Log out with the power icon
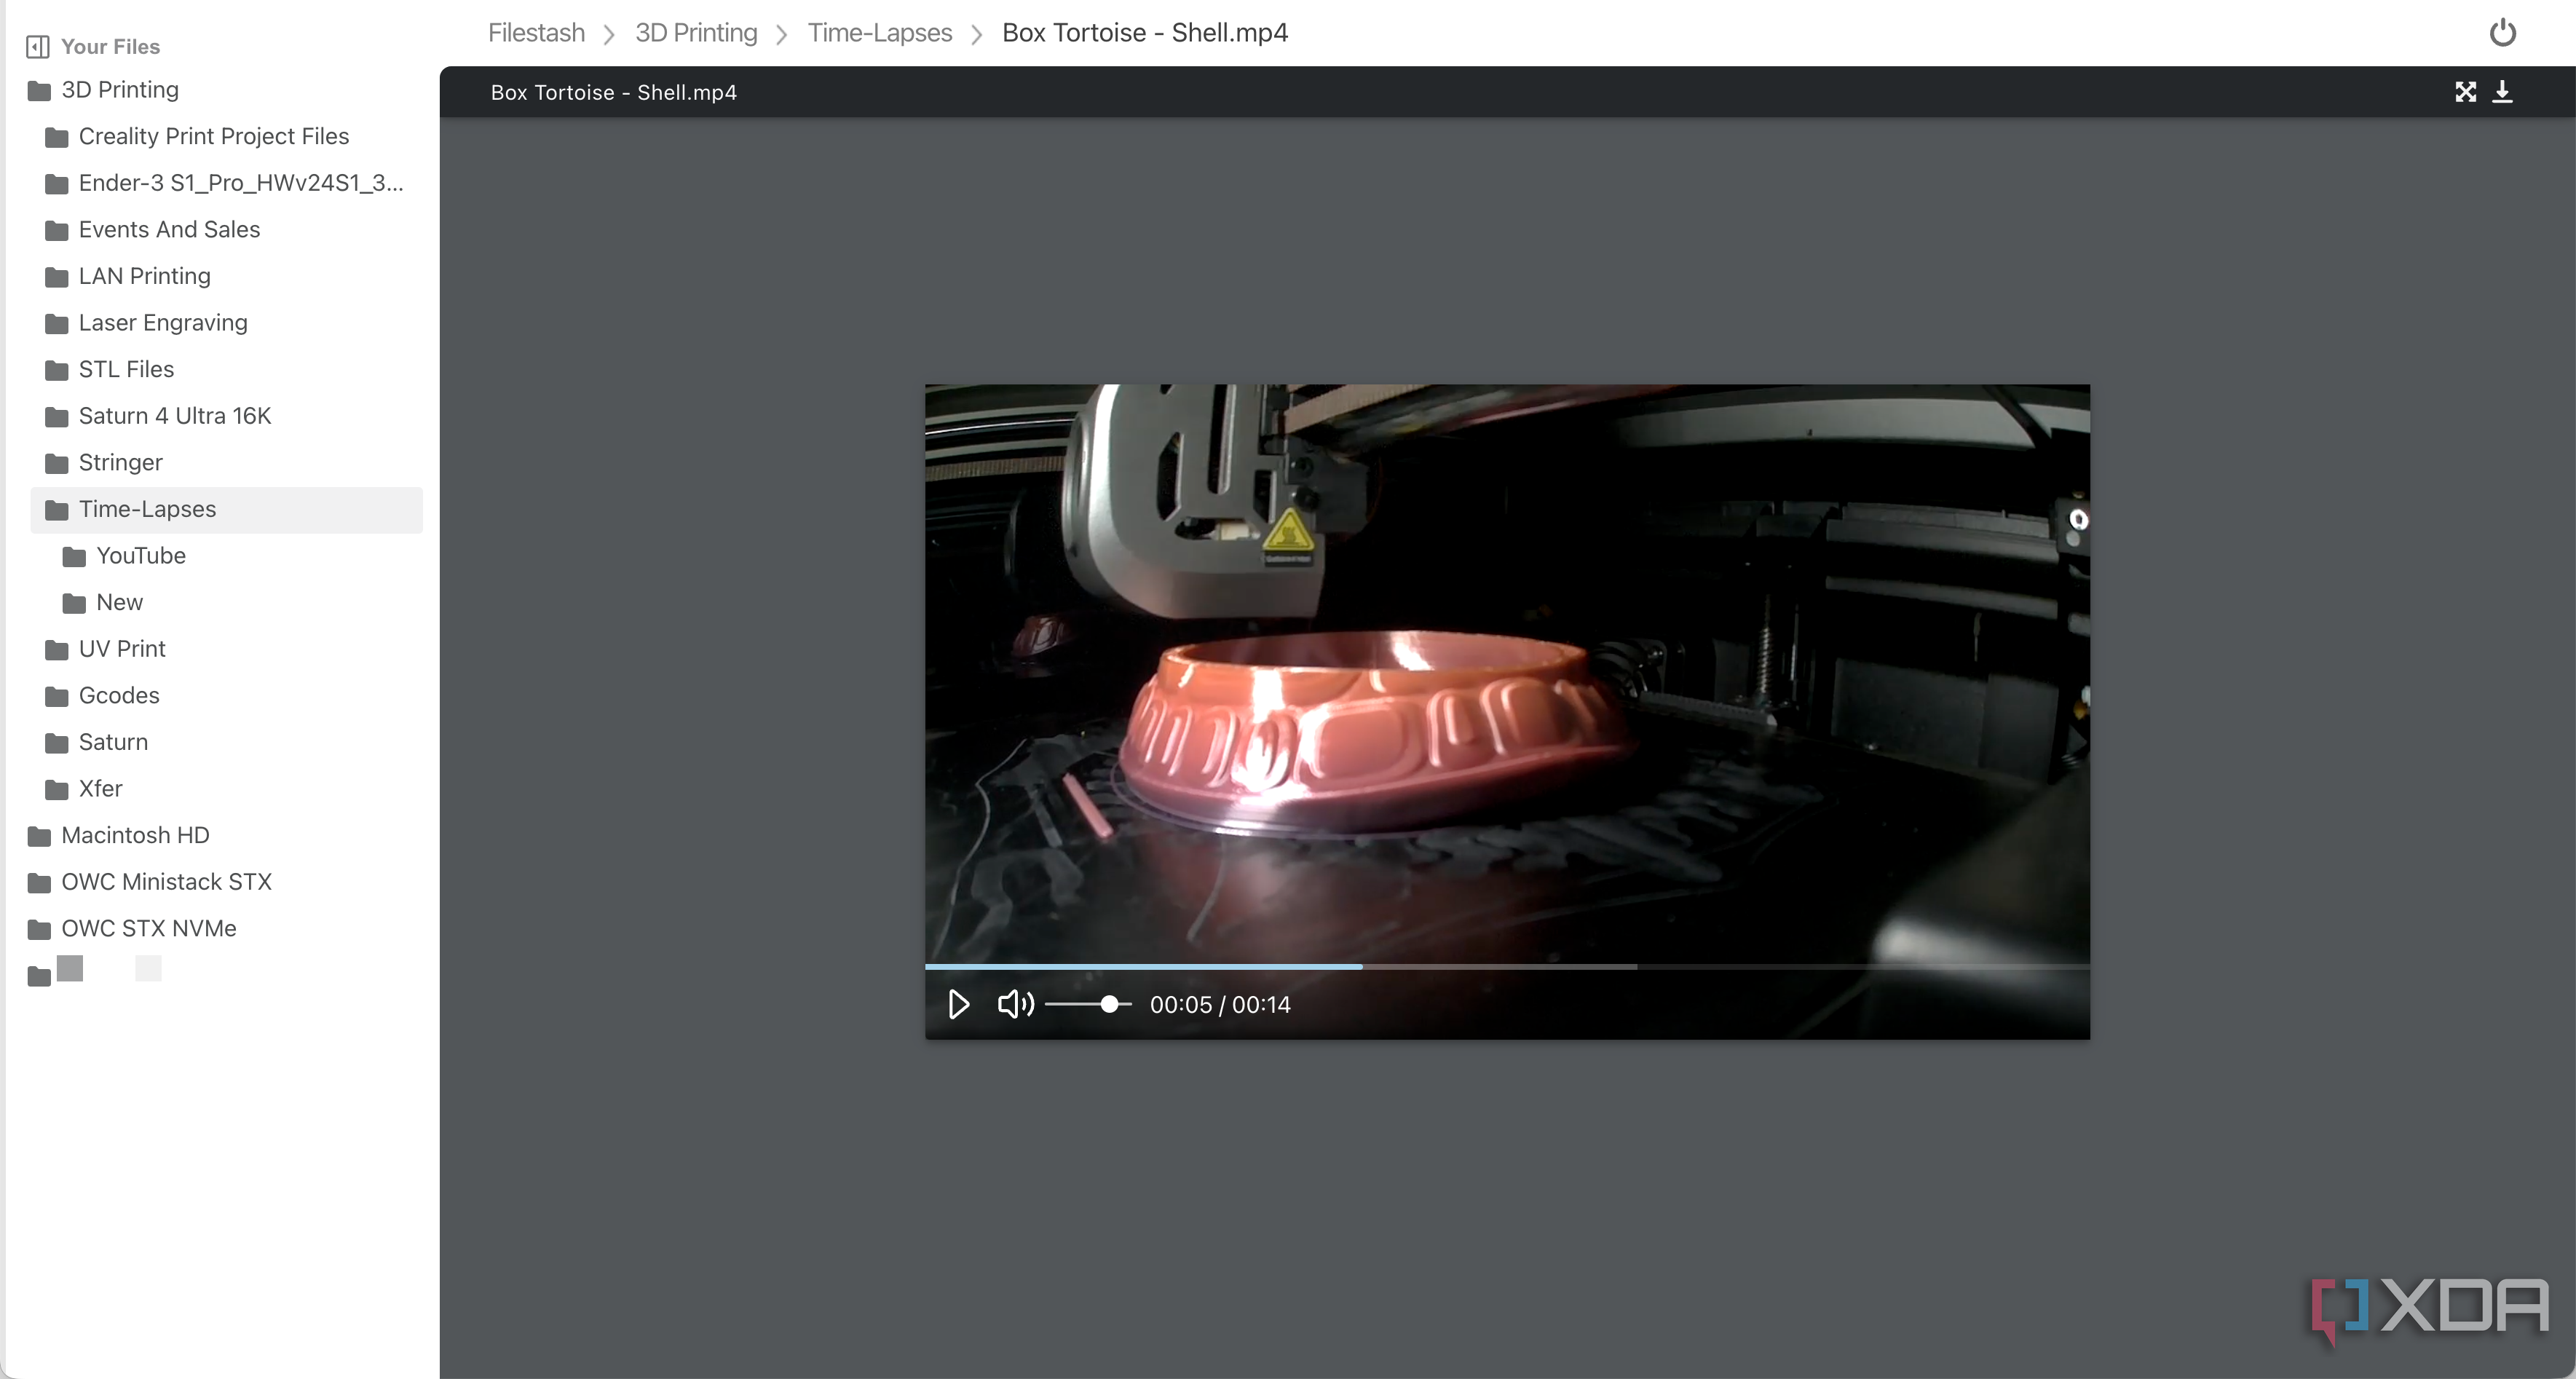Image resolution: width=2576 pixels, height=1379 pixels. tap(2502, 33)
